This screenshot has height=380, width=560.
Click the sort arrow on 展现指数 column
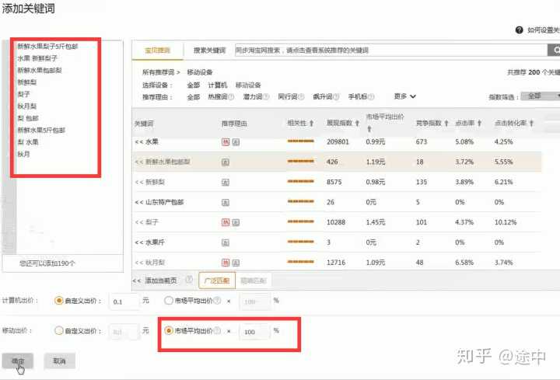pos(358,124)
